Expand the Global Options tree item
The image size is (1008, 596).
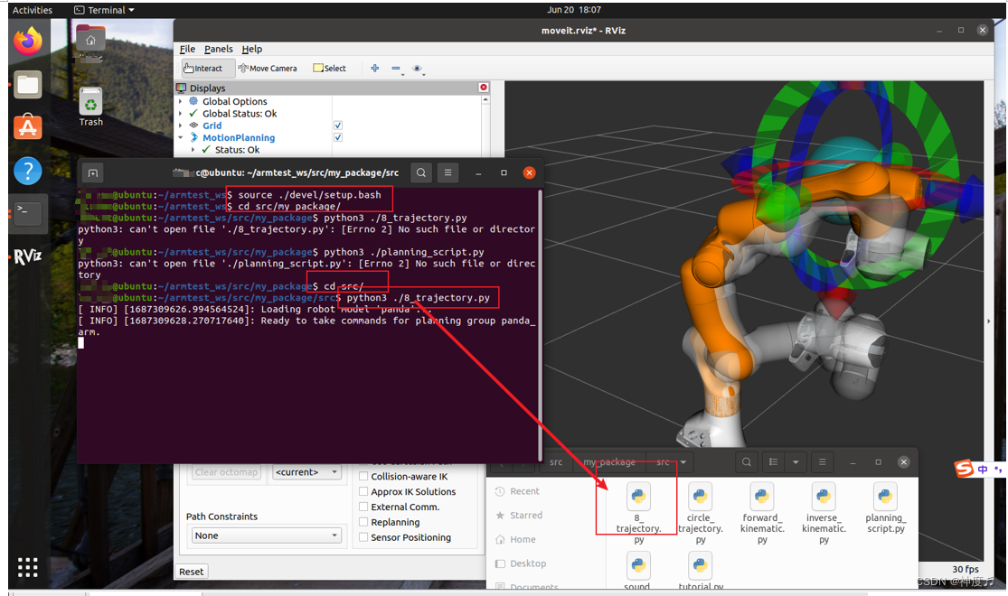pyautogui.click(x=181, y=101)
